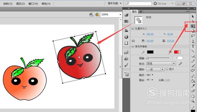This screenshot has height=112, width=197.
Task: Switch to the 库 library tab
Action: [x=141, y=12]
